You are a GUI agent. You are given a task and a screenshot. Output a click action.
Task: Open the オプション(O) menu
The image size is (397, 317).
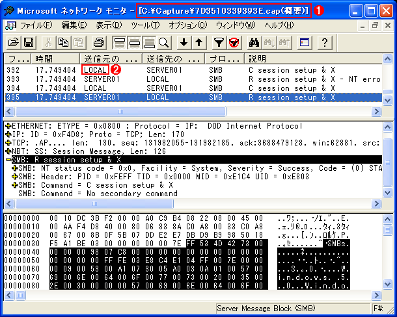click(188, 25)
